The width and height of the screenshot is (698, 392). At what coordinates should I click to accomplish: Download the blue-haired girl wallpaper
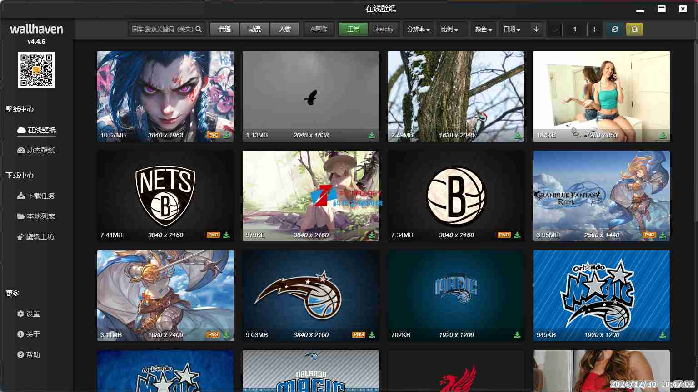pos(226,135)
